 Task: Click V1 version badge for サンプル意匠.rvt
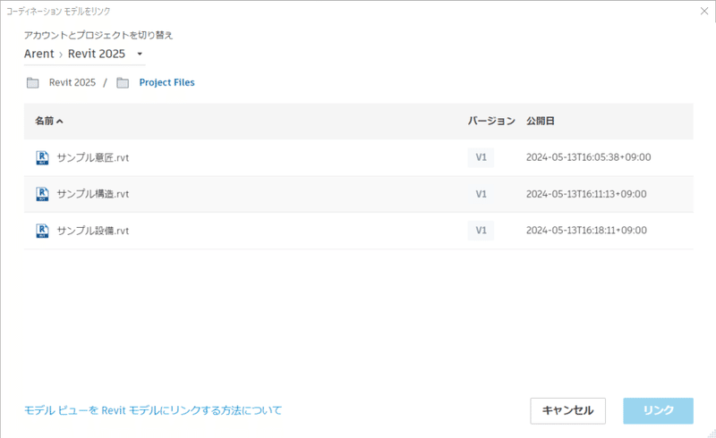481,157
